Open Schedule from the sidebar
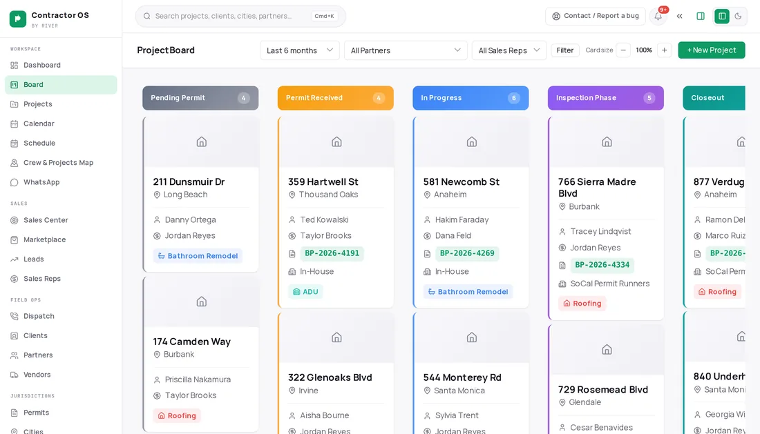 tap(61, 144)
